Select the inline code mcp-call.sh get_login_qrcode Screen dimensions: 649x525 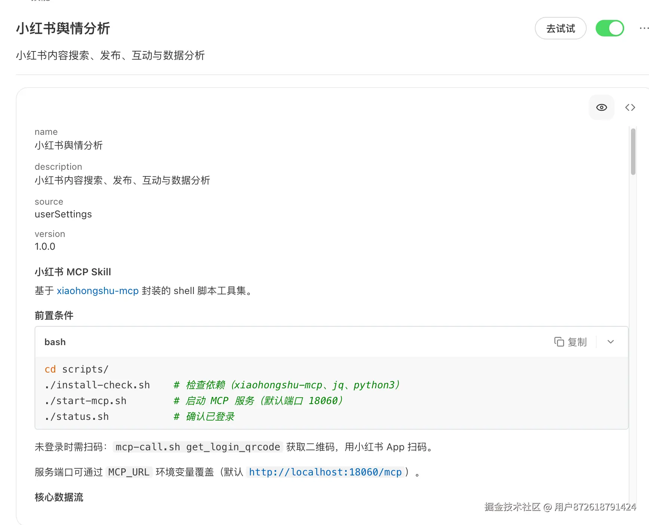point(198,447)
